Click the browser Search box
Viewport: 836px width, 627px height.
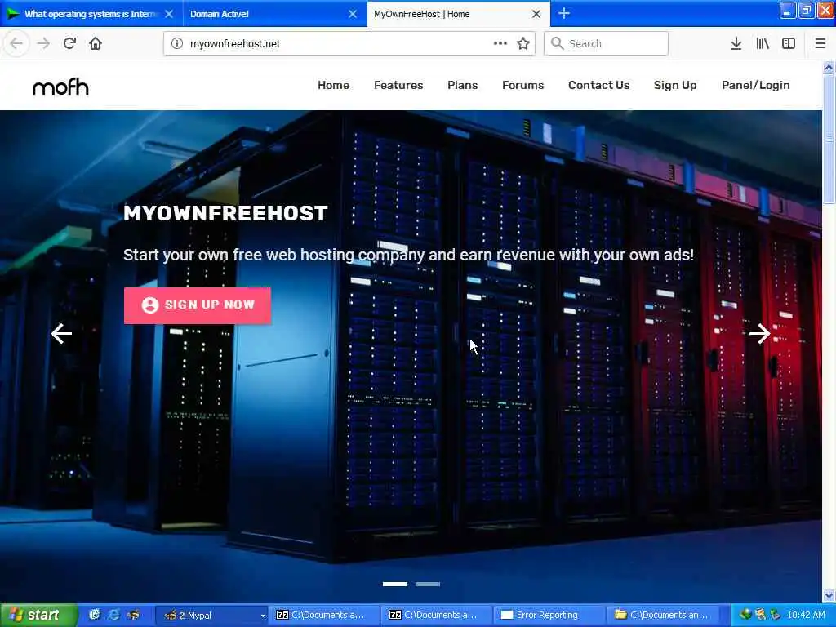coord(606,44)
